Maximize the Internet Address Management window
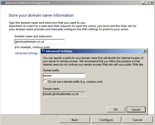The image size is (155, 125). [147, 3]
